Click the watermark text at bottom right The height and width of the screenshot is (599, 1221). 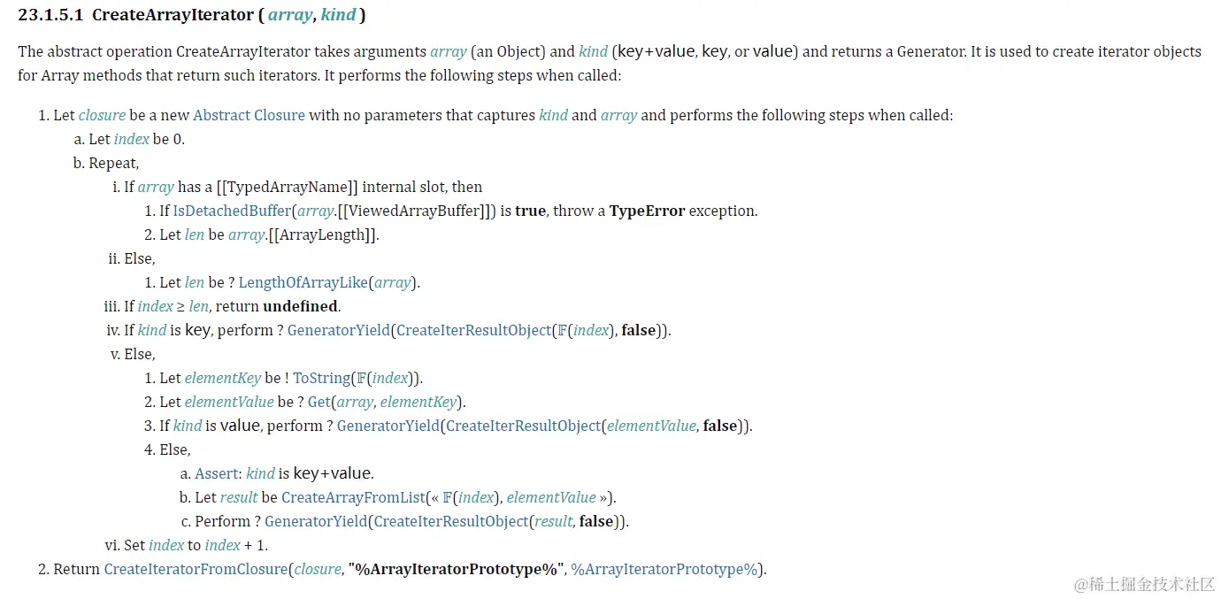click(x=1144, y=584)
